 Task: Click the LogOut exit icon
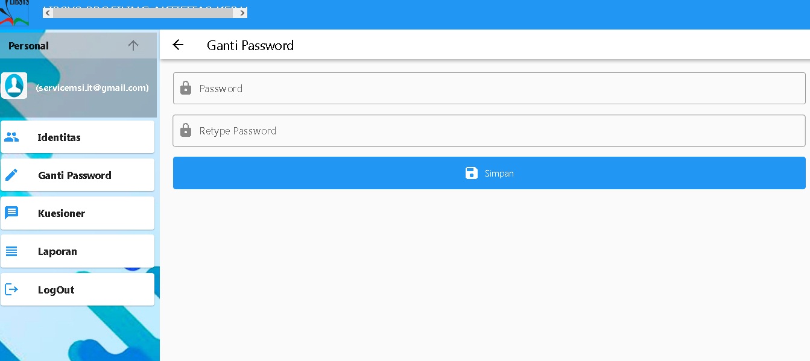tap(11, 289)
